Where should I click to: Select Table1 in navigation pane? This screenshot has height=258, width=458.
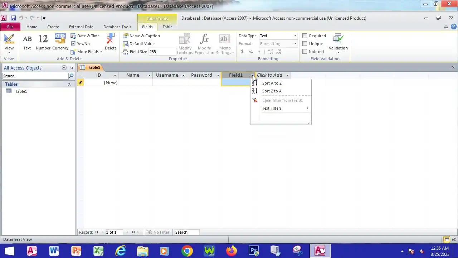click(x=21, y=91)
